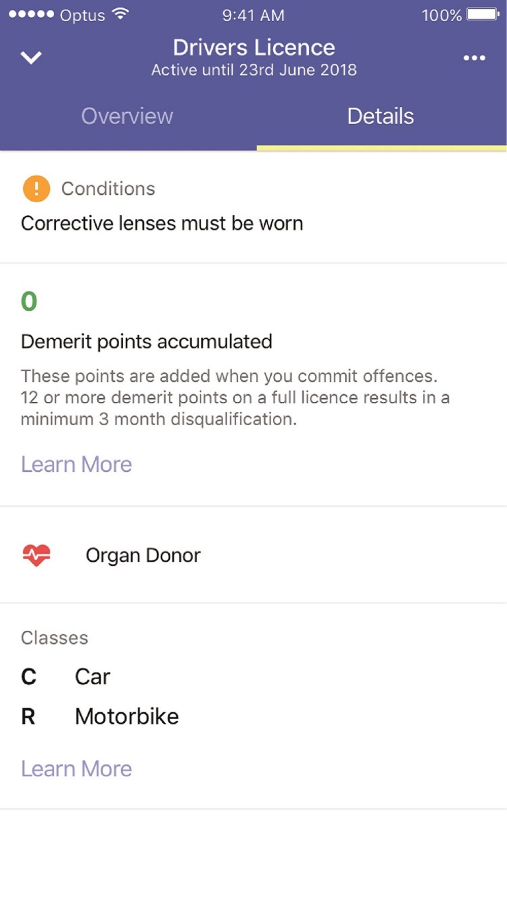This screenshot has width=507, height=903.
Task: Open Learn More about demerit points
Action: [77, 465]
